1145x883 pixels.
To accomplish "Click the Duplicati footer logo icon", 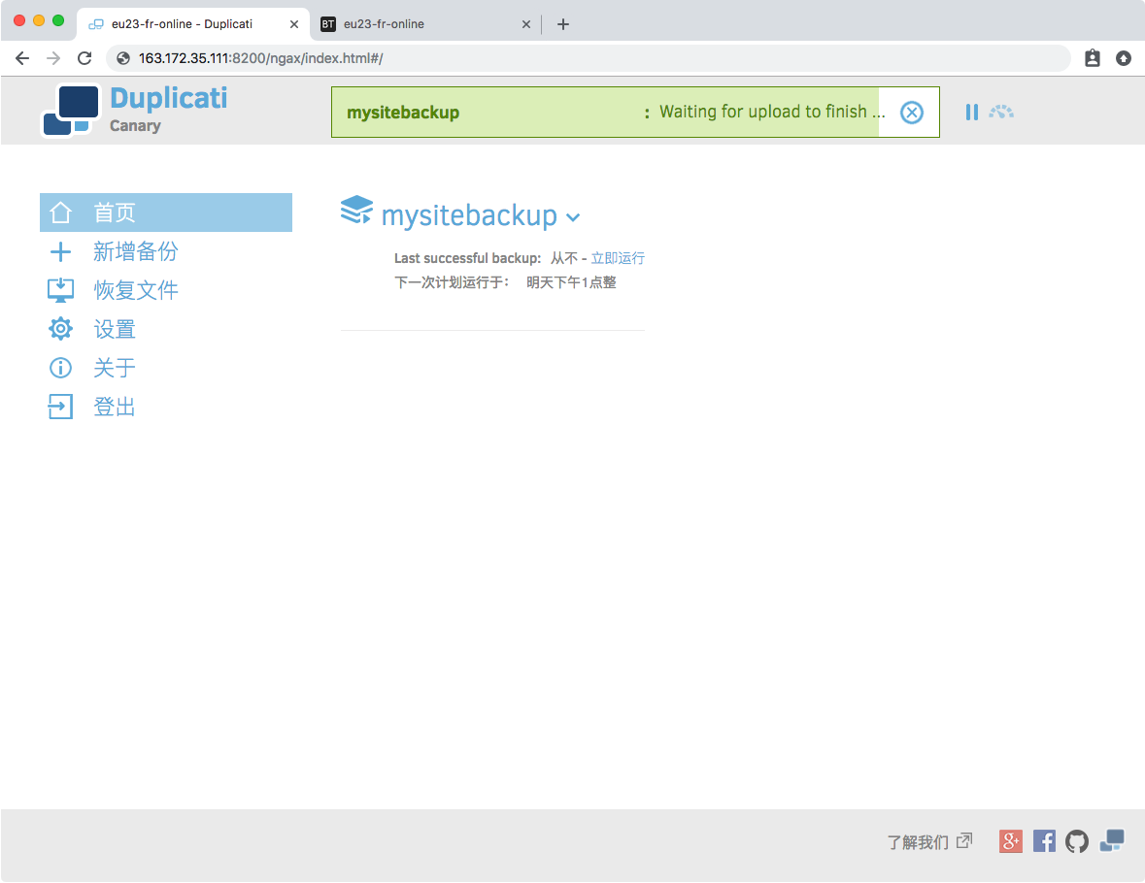I will (x=1112, y=840).
